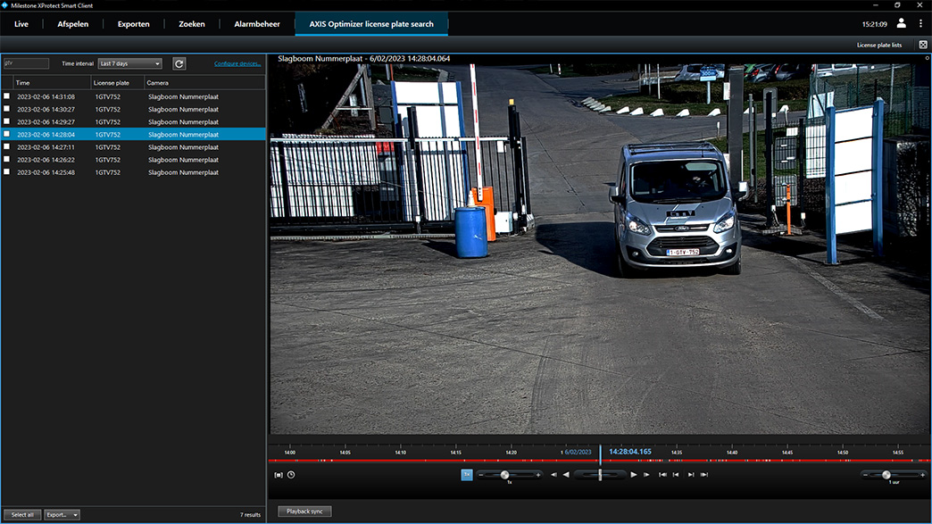This screenshot has height=524, width=932.
Task: Play video forward
Action: (x=634, y=475)
